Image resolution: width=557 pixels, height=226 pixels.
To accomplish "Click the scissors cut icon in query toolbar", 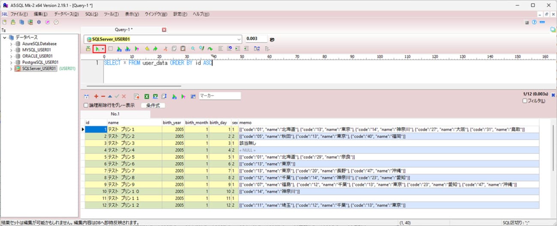I will pos(165,49).
